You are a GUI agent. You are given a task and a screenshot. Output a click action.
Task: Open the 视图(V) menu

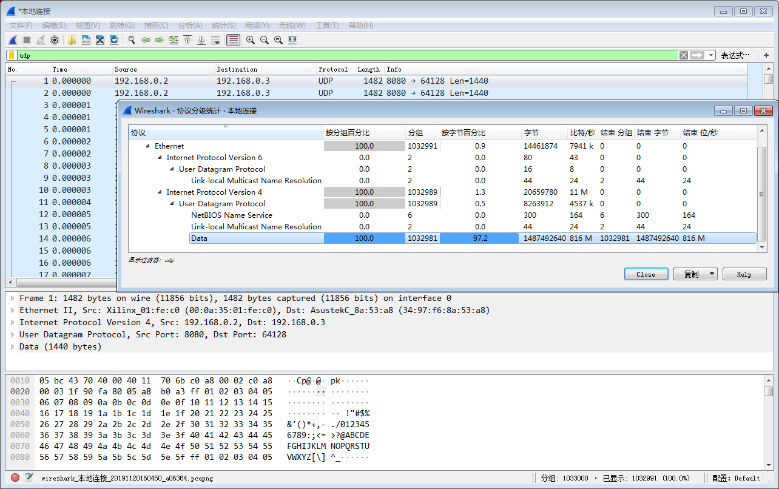click(87, 25)
